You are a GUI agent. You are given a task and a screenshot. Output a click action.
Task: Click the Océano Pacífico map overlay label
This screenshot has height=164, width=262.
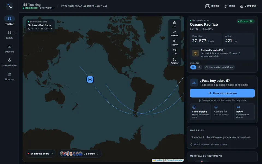[39, 25]
